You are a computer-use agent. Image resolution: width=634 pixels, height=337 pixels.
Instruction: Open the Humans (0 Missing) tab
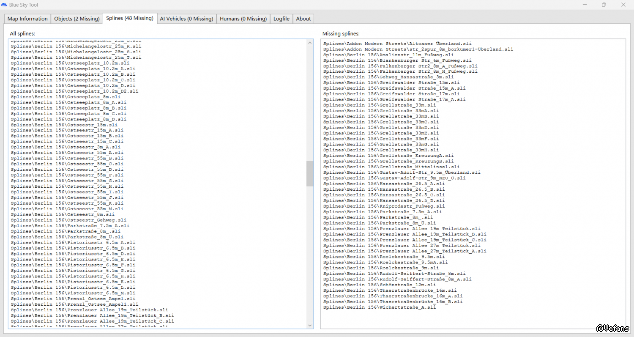pyautogui.click(x=243, y=19)
